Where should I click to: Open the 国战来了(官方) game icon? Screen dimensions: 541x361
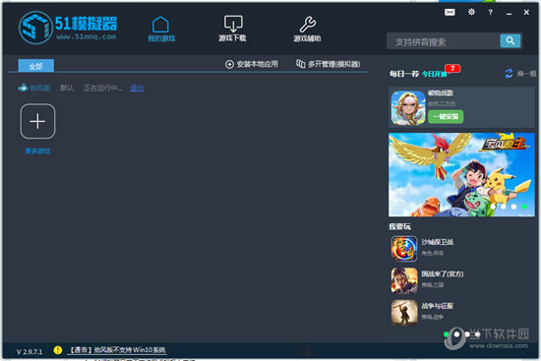click(x=404, y=280)
